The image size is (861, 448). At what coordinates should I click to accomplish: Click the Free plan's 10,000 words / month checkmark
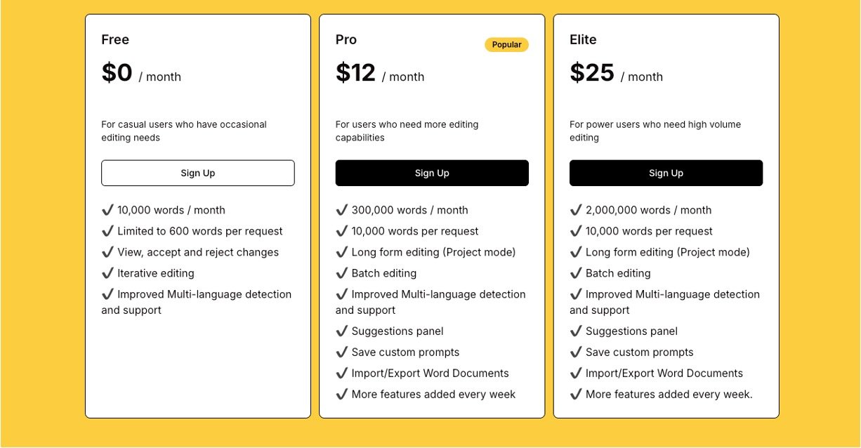107,210
